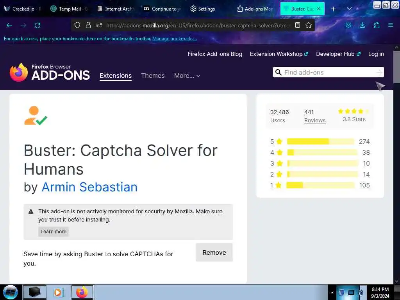Viewport: 400px width, 300px height.
Task: Filter reviews by 2 star rating
Action: click(276, 174)
